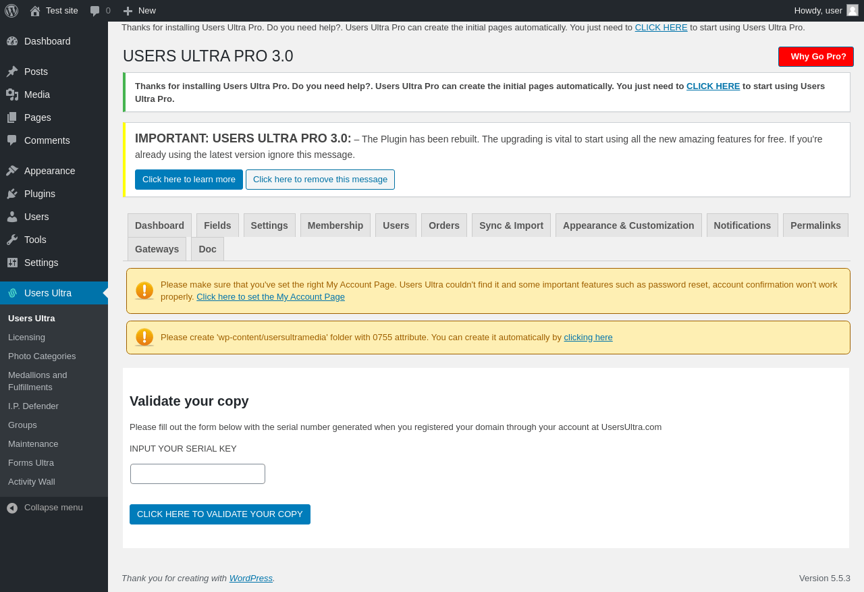The height and width of the screenshot is (592, 864).
Task: Open the Gateways tab
Action: [x=157, y=249]
